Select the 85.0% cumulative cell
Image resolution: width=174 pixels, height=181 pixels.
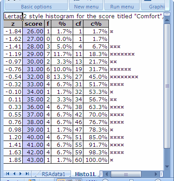(x=96, y=137)
